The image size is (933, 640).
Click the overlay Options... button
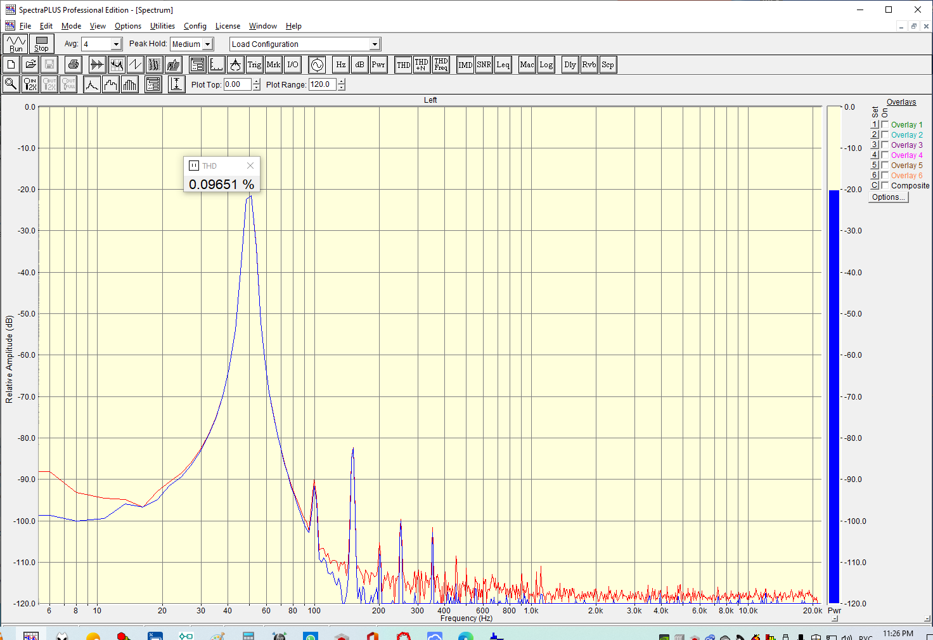pyautogui.click(x=888, y=197)
